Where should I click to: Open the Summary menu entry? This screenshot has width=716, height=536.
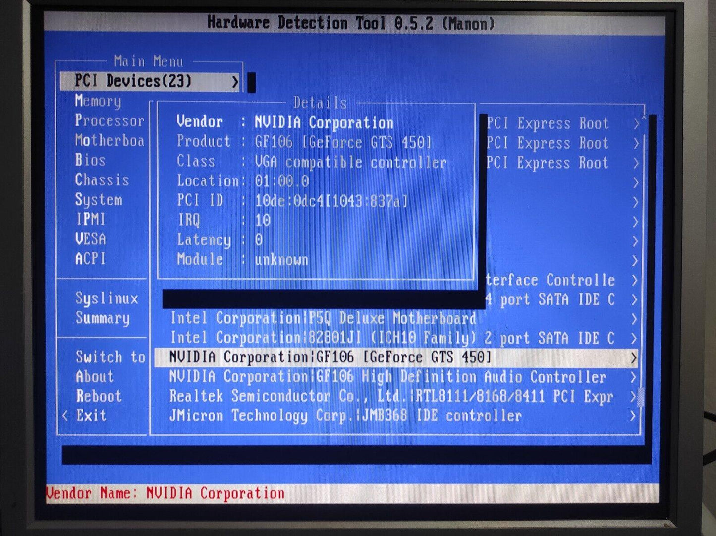(103, 318)
